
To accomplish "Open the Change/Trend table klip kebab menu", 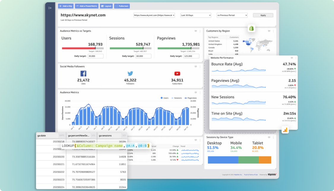I will 200,140.
